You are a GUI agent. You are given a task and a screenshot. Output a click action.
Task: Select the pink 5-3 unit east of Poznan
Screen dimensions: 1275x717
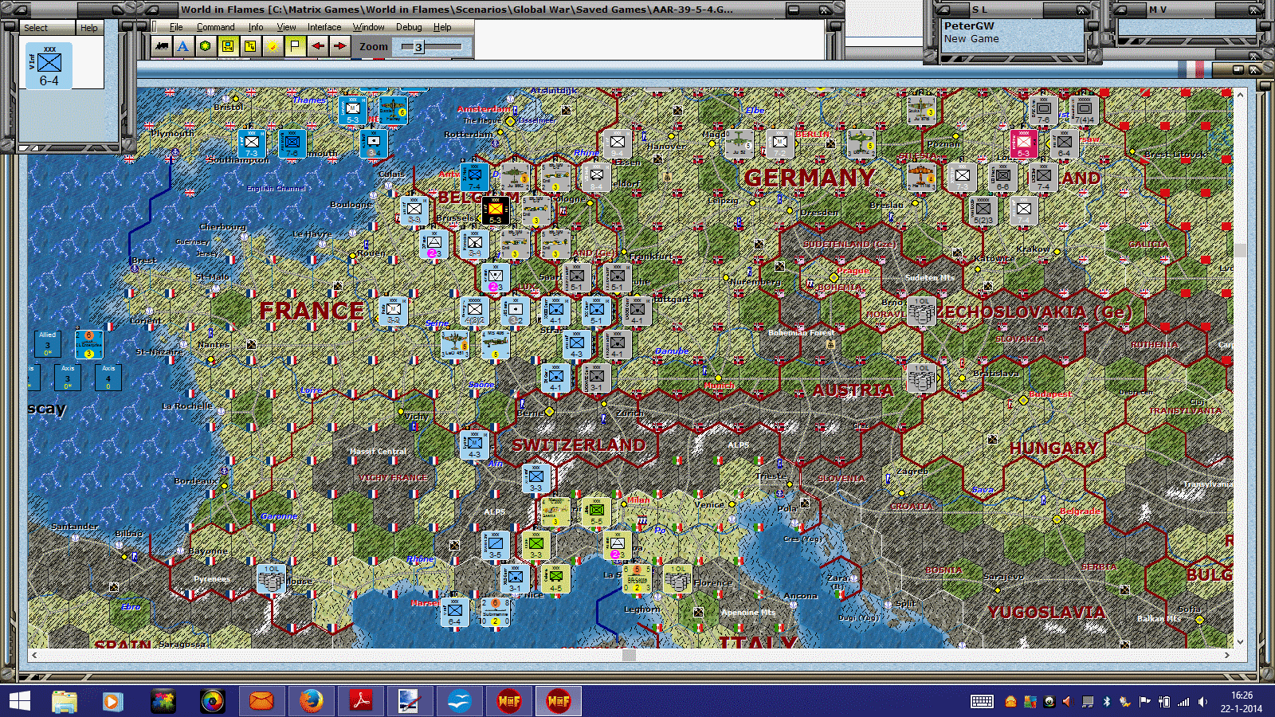pyautogui.click(x=1024, y=143)
